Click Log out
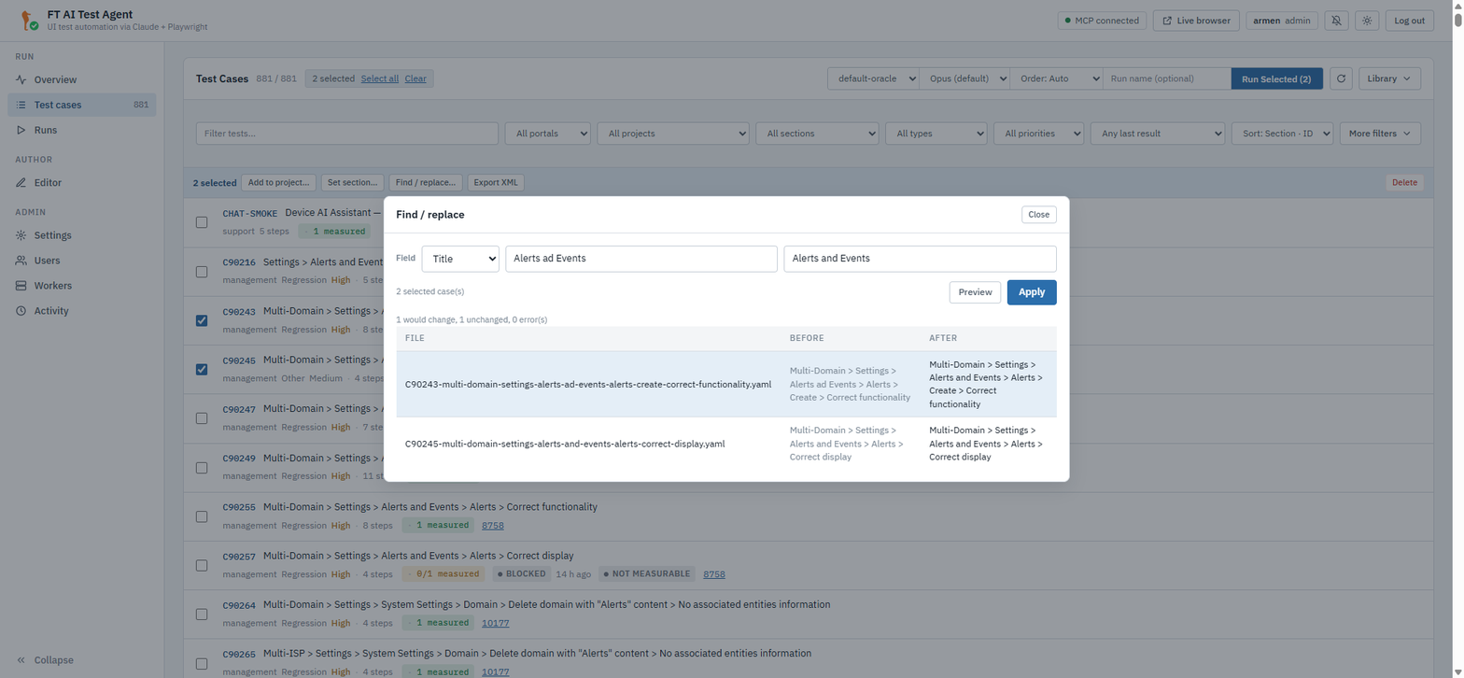Screen dimensions: 1464x678 click(1409, 21)
